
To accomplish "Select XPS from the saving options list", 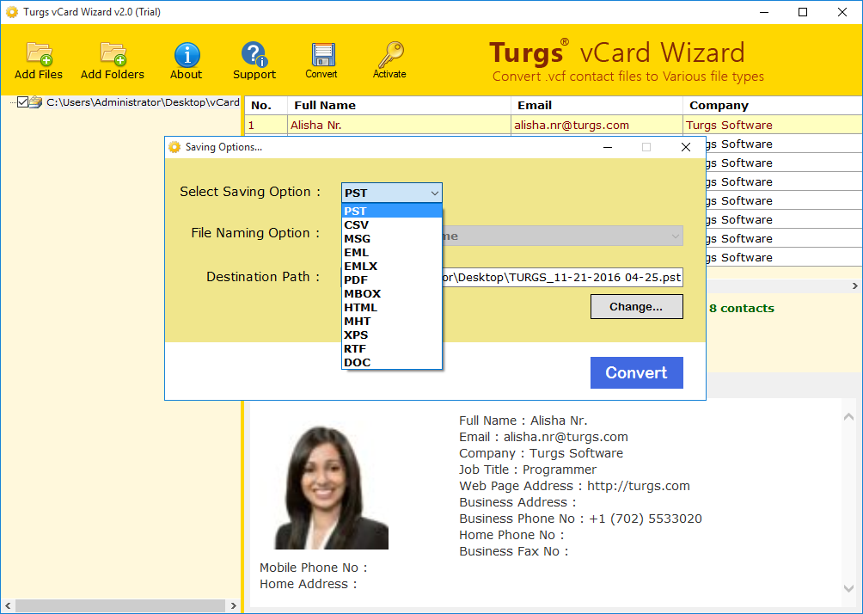I will tap(391, 335).
